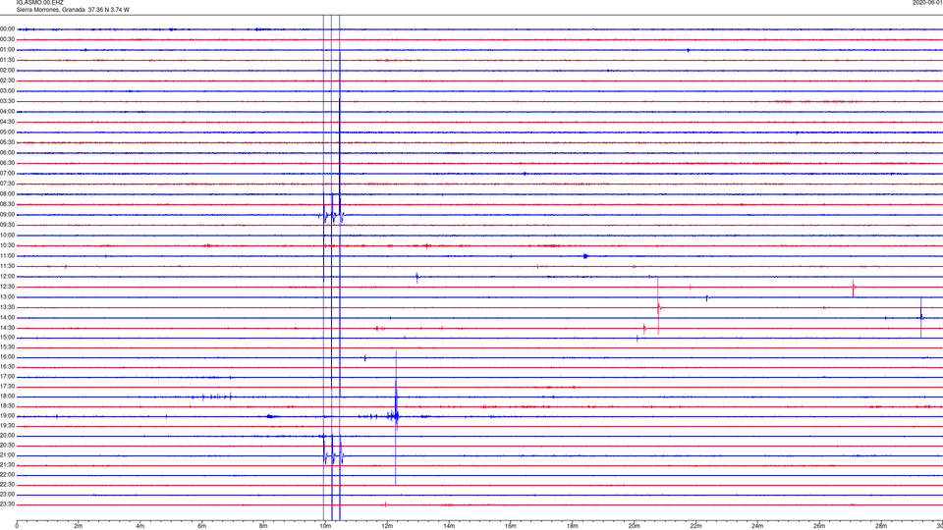Select the 14:30 row label
The height and width of the screenshot is (530, 943).
7,328
